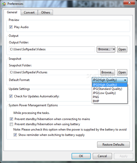Screen dimensions: 137x163
Task: Toggle the Play Audio checkbox
Action: click(11, 27)
